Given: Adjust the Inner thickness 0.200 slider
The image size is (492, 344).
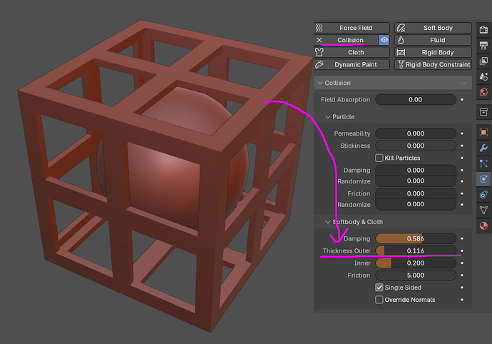Looking at the screenshot, I should [416, 263].
